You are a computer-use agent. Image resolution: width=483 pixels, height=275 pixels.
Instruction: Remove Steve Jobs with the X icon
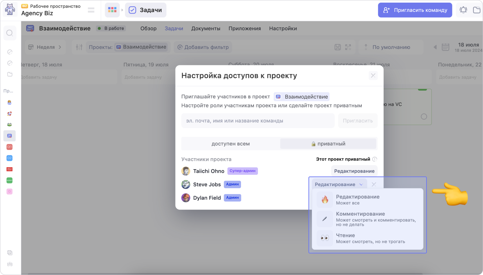pyautogui.click(x=374, y=184)
